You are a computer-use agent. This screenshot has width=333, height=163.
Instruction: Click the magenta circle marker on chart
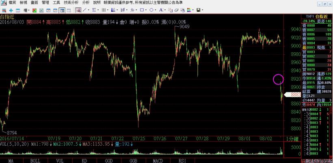278,79
